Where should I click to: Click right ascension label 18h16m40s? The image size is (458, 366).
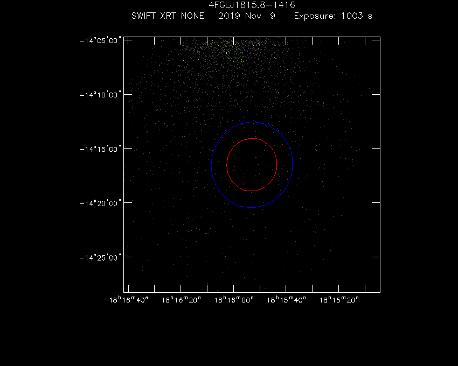[129, 299]
